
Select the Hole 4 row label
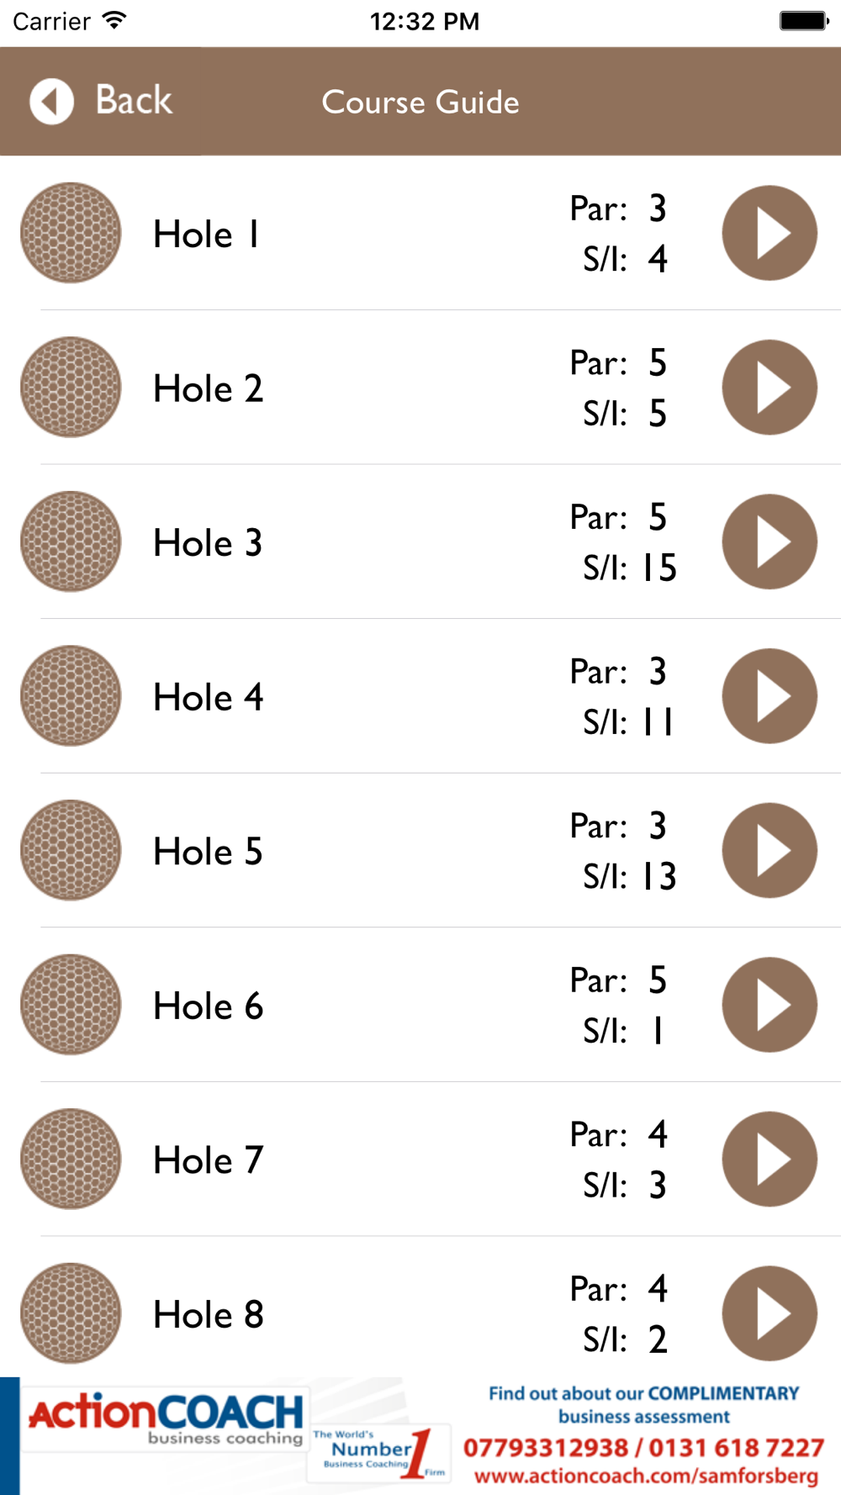[x=208, y=697]
